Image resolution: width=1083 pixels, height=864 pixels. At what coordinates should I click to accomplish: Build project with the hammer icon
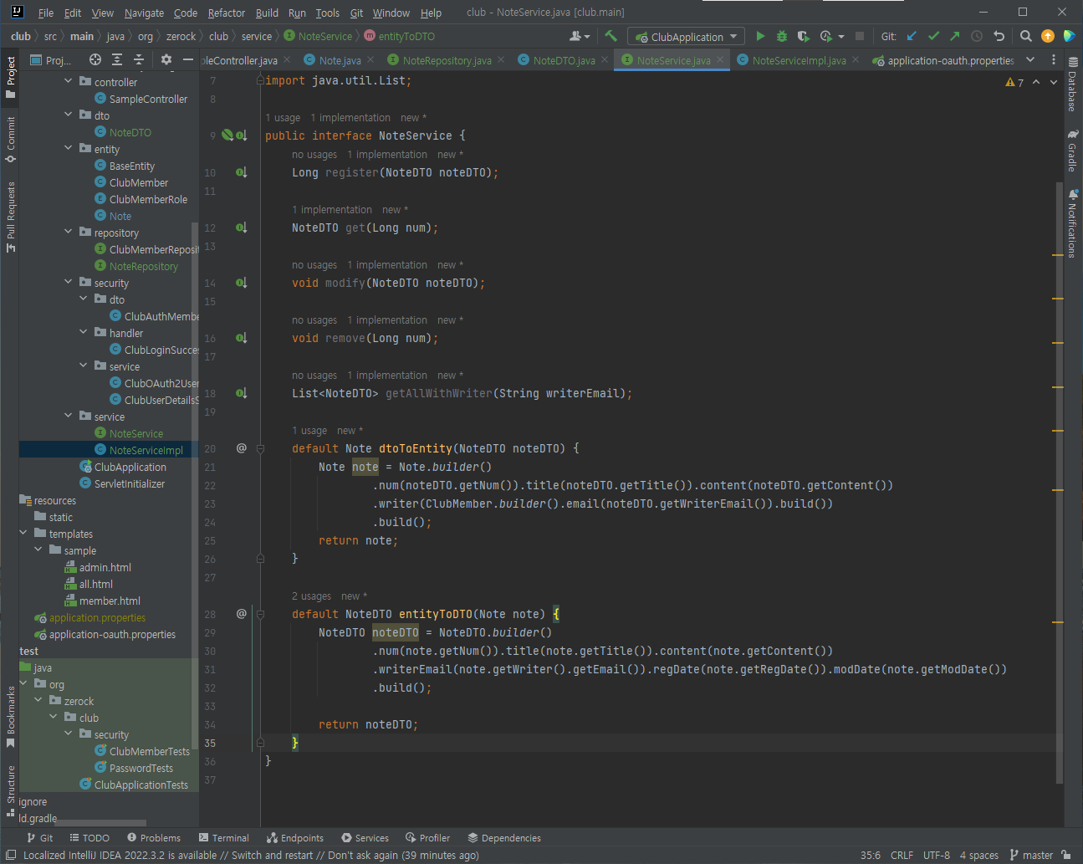coord(611,36)
